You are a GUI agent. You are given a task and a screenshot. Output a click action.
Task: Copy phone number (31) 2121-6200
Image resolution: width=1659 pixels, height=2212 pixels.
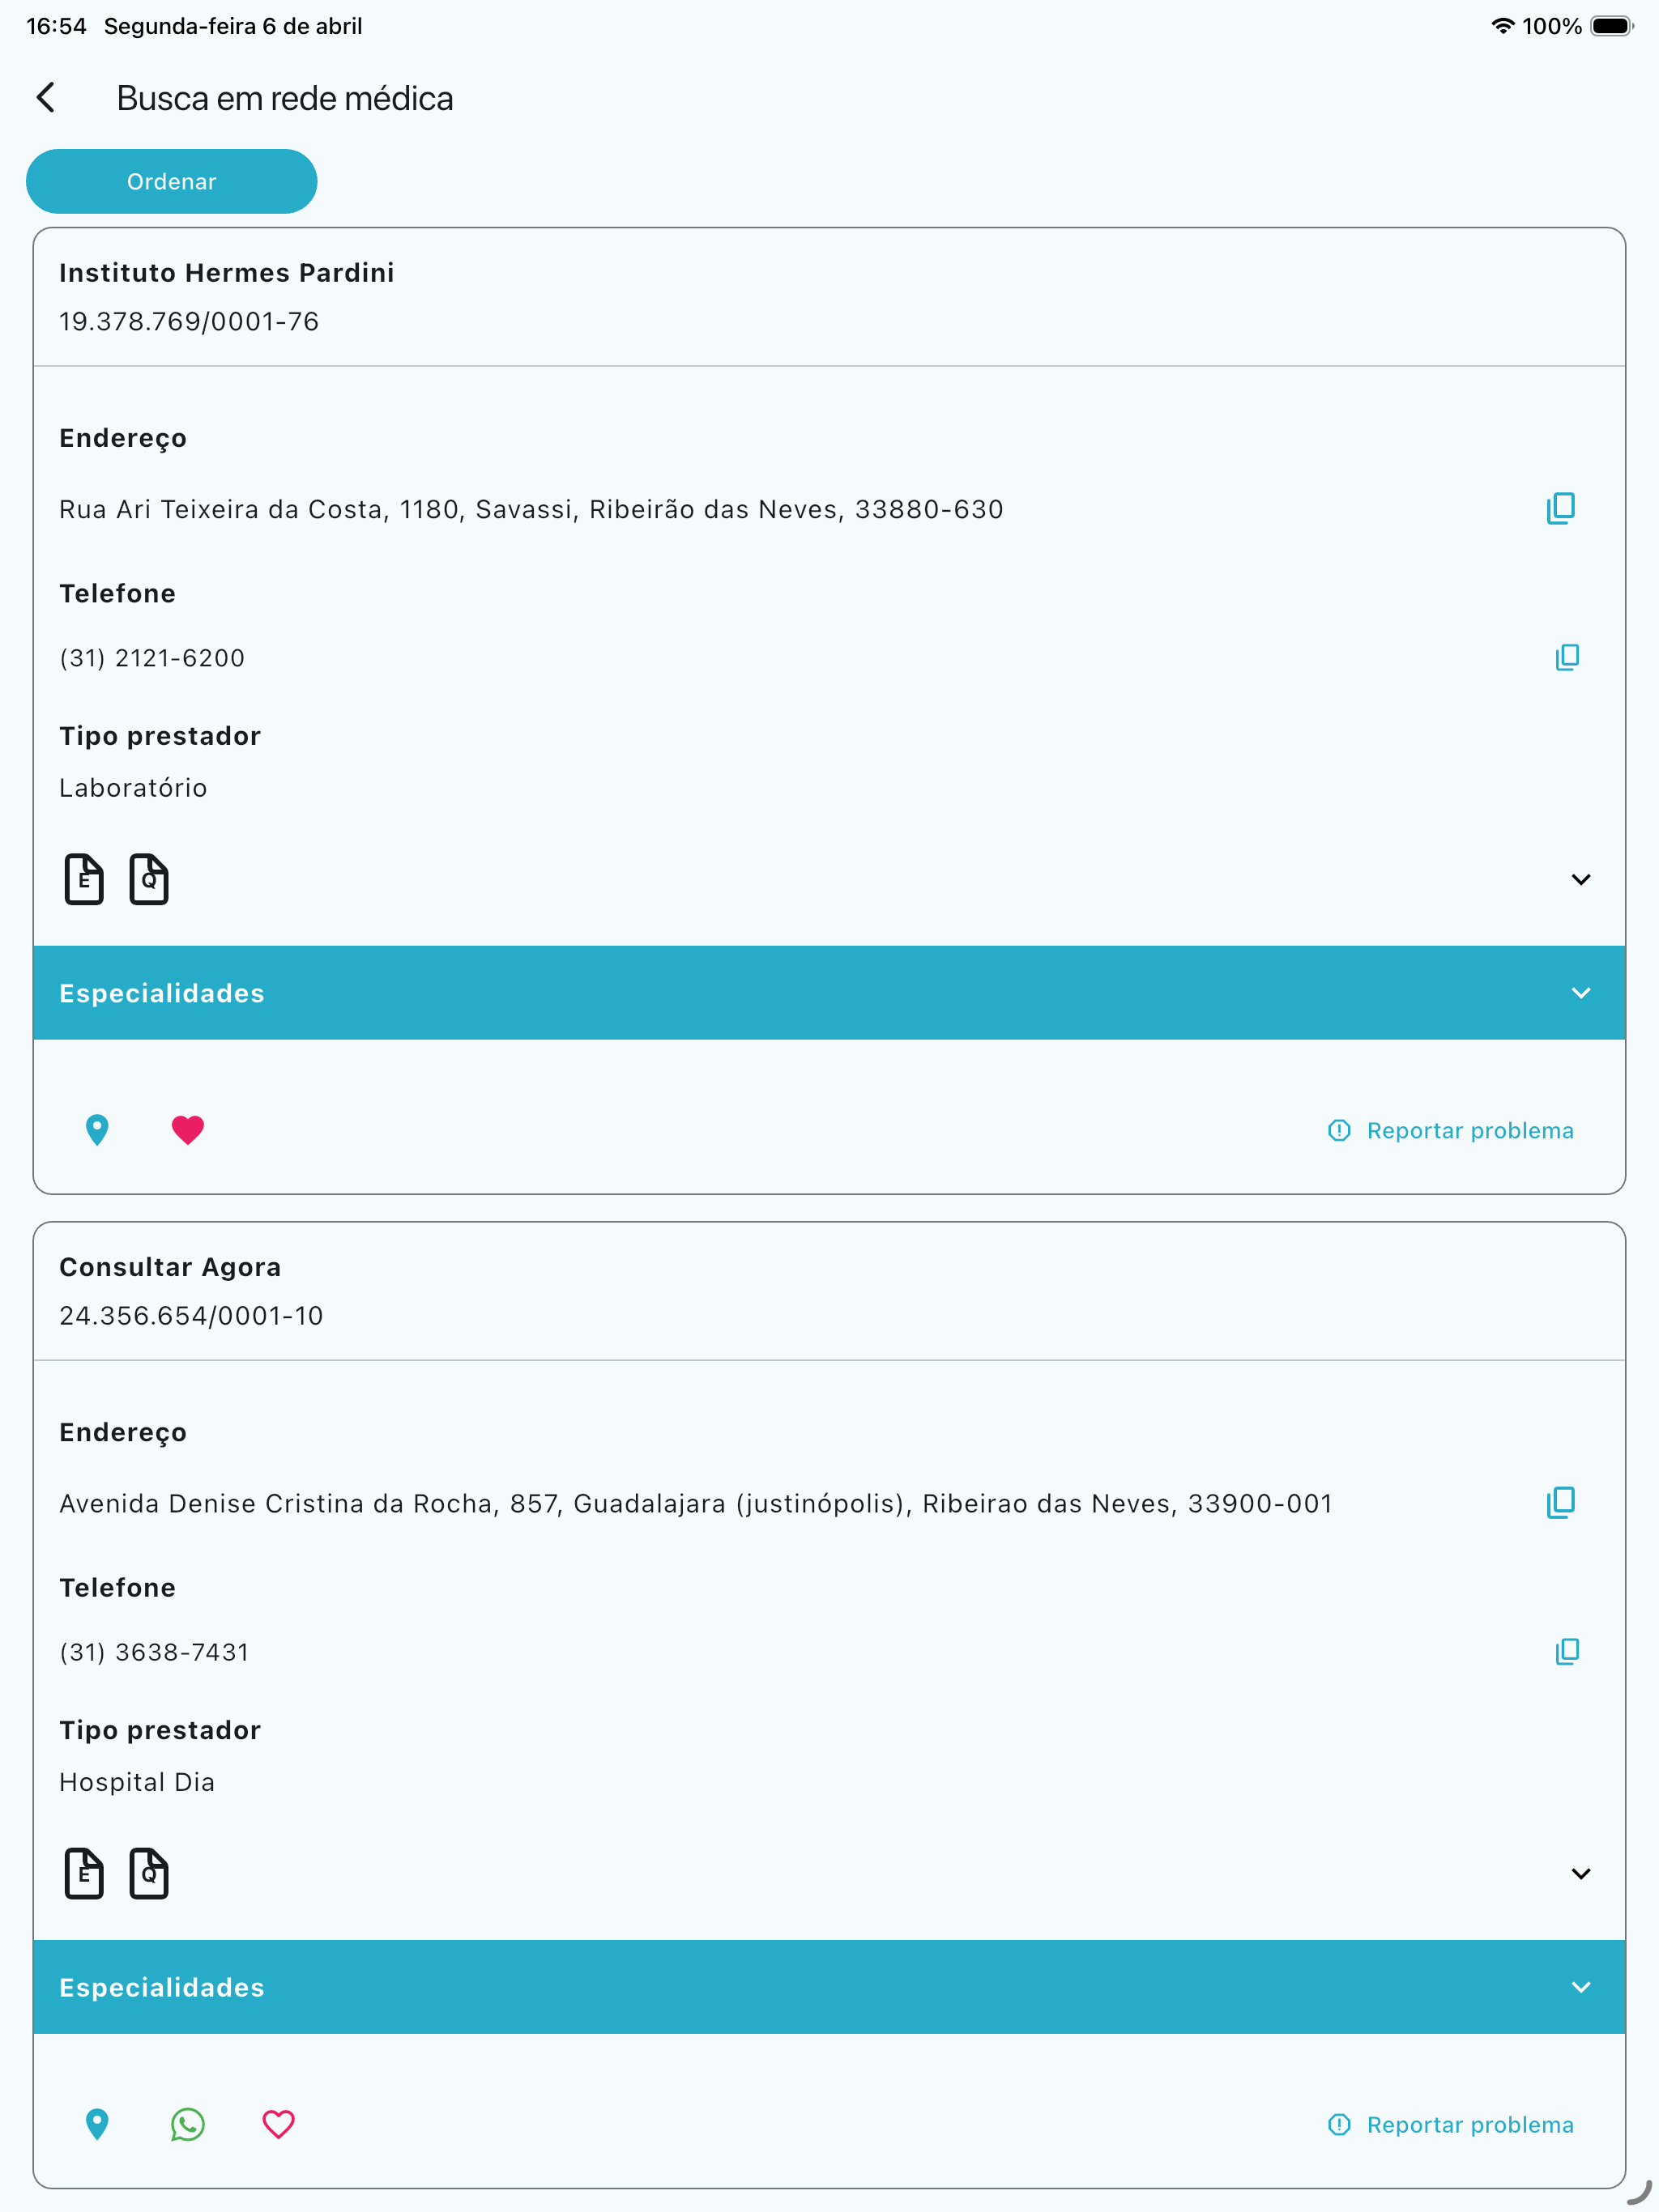(x=1566, y=657)
